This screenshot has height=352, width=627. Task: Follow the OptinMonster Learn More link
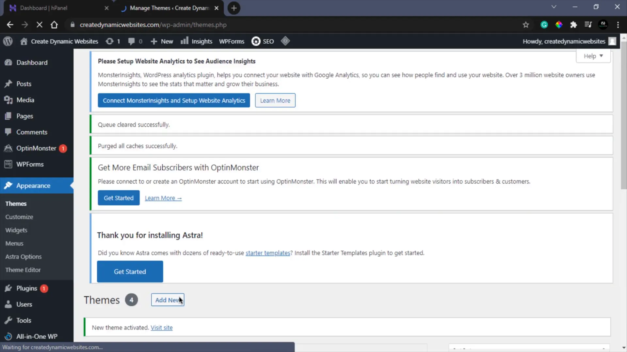[163, 198]
